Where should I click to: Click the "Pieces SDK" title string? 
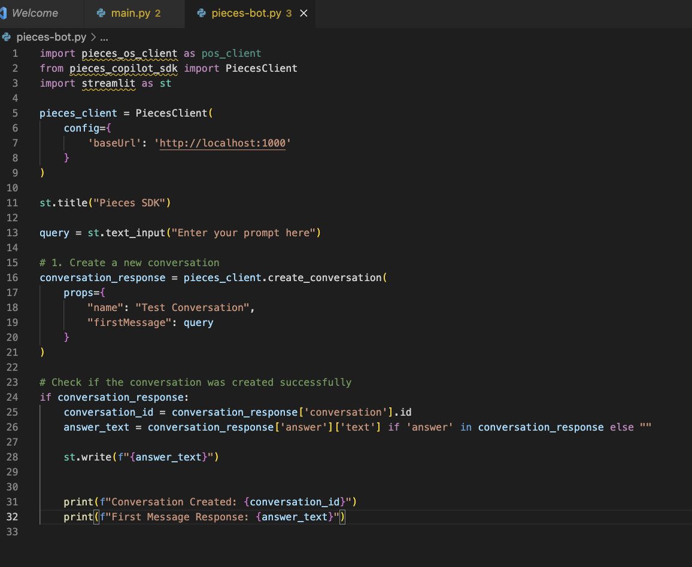tap(129, 203)
